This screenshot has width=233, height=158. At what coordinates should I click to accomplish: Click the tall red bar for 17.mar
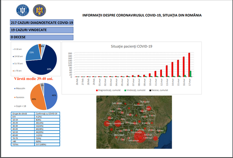click(x=189, y=65)
